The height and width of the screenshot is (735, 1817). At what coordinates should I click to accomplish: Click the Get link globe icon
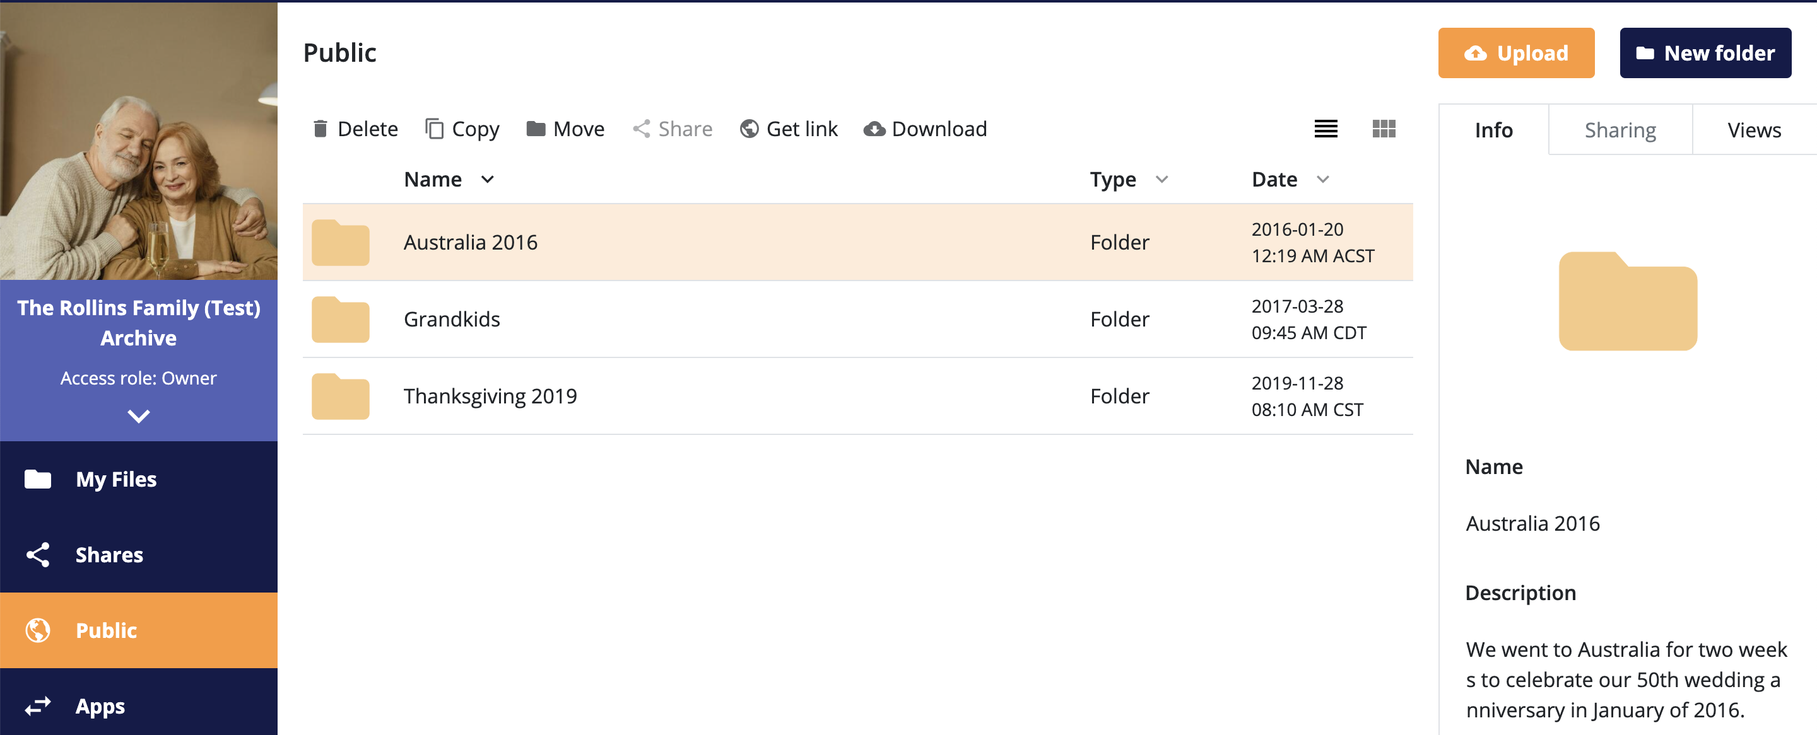749,129
